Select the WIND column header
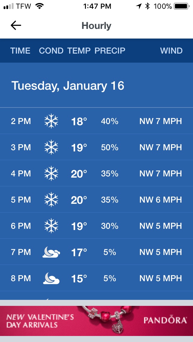The height and width of the screenshot is (342, 193). 171,51
